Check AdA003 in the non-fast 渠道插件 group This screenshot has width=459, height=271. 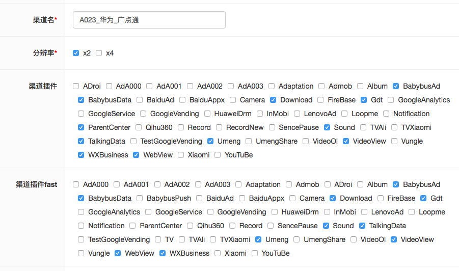[231, 86]
